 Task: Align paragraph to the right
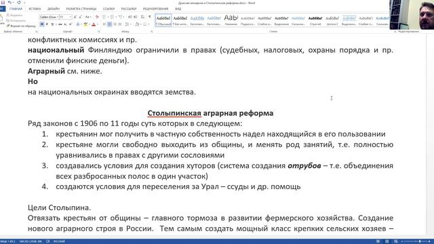pos(115,24)
